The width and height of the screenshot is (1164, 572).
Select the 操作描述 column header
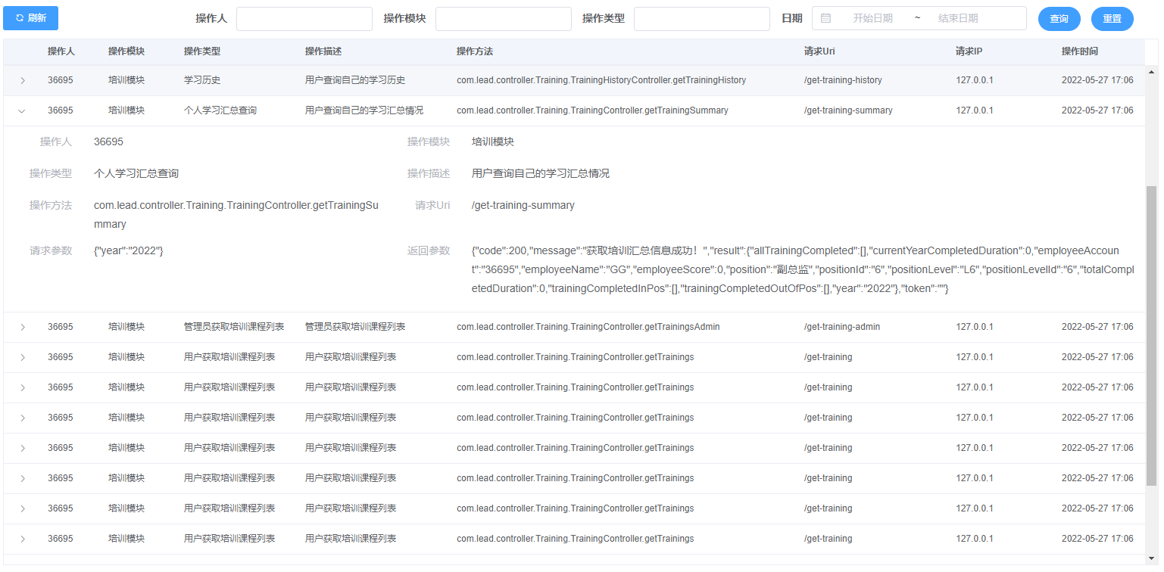[x=323, y=51]
